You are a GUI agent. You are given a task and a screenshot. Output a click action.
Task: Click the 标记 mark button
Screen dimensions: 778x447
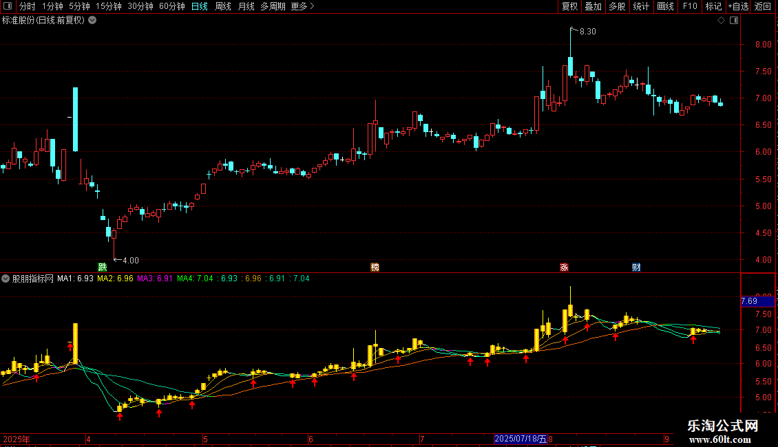[713, 6]
